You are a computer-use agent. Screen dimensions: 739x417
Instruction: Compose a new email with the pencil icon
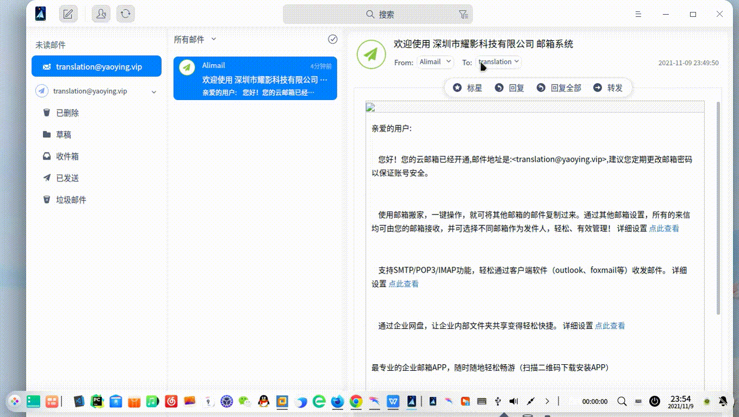[x=67, y=14]
